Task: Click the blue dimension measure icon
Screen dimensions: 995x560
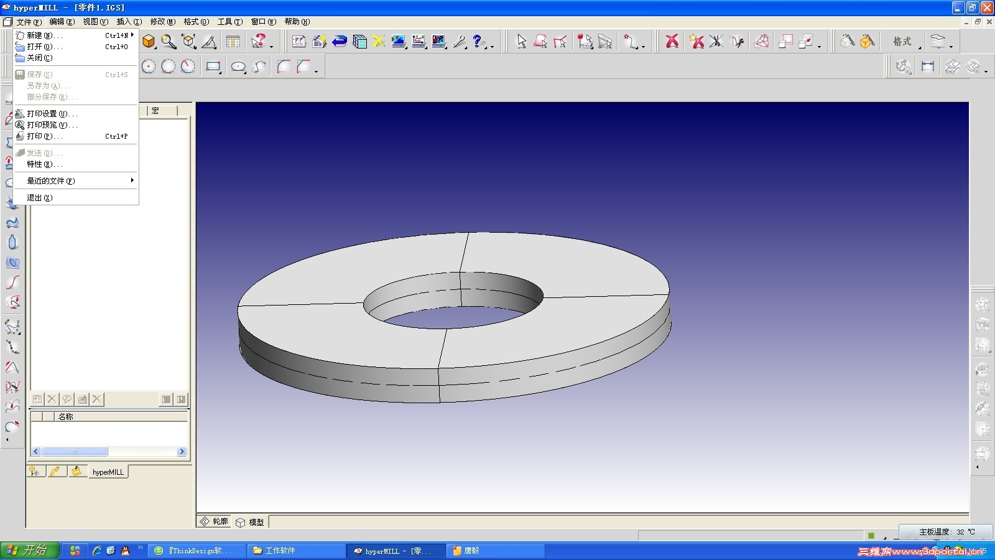Action: point(928,67)
